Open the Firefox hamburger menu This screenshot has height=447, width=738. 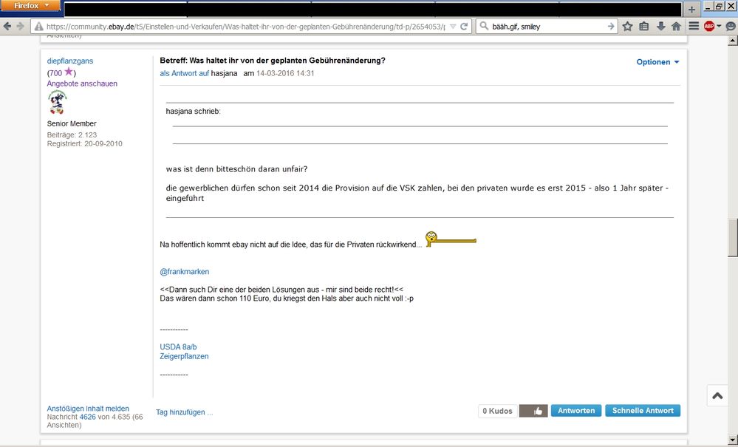(694, 26)
